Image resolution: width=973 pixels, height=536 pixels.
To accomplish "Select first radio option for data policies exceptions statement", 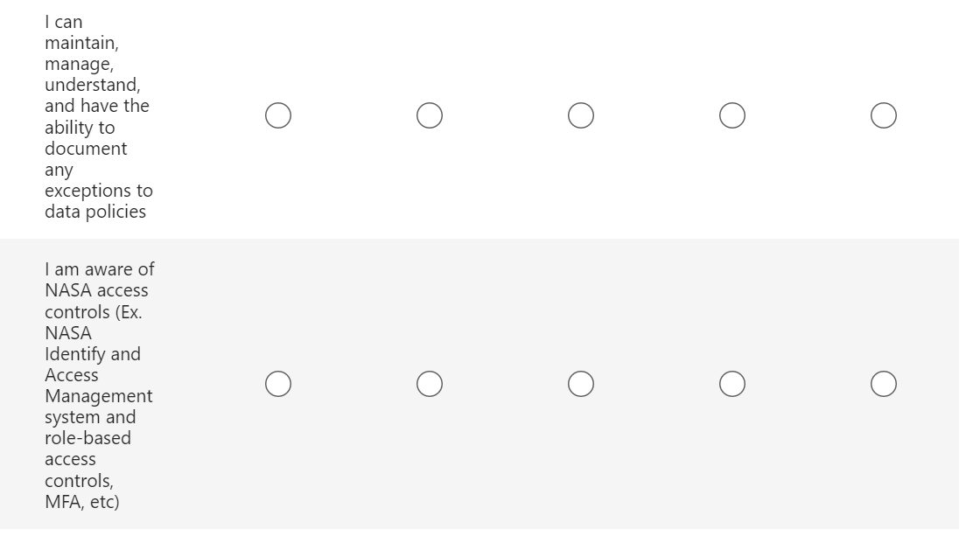I will click(x=278, y=115).
